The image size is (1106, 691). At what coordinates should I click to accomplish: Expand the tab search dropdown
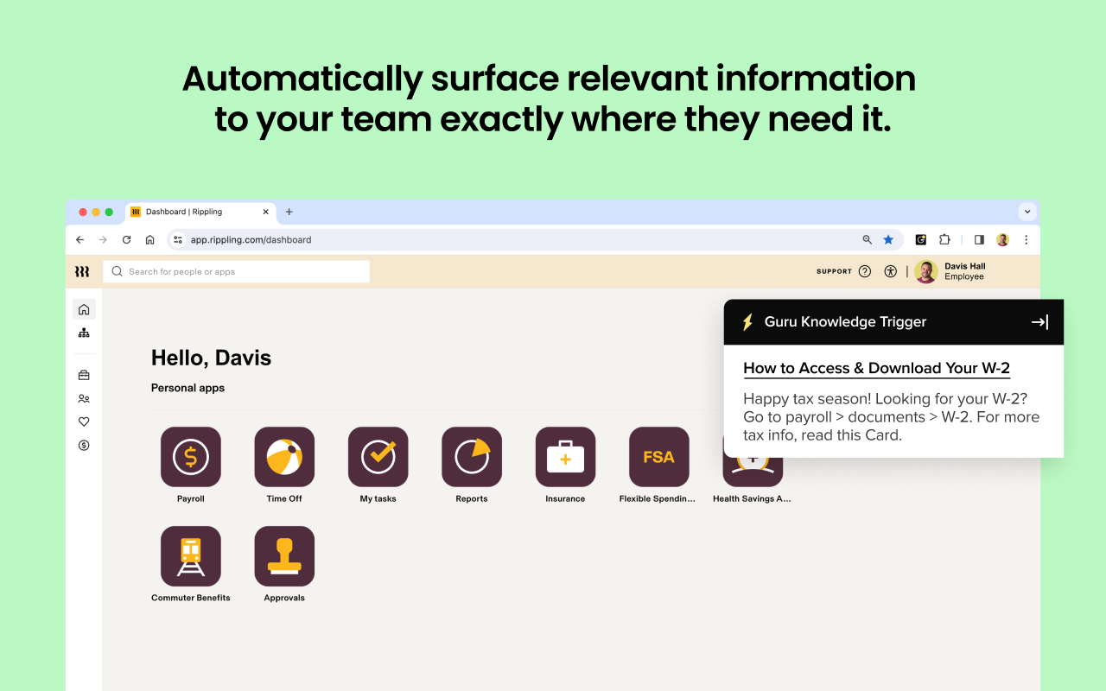1027,212
